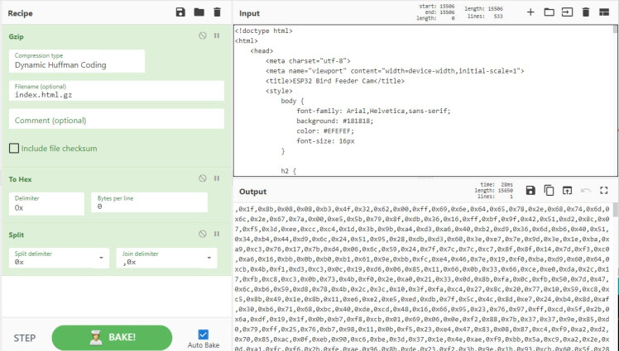Open file as input icon
This screenshot has width=619, height=351.
(568, 12)
